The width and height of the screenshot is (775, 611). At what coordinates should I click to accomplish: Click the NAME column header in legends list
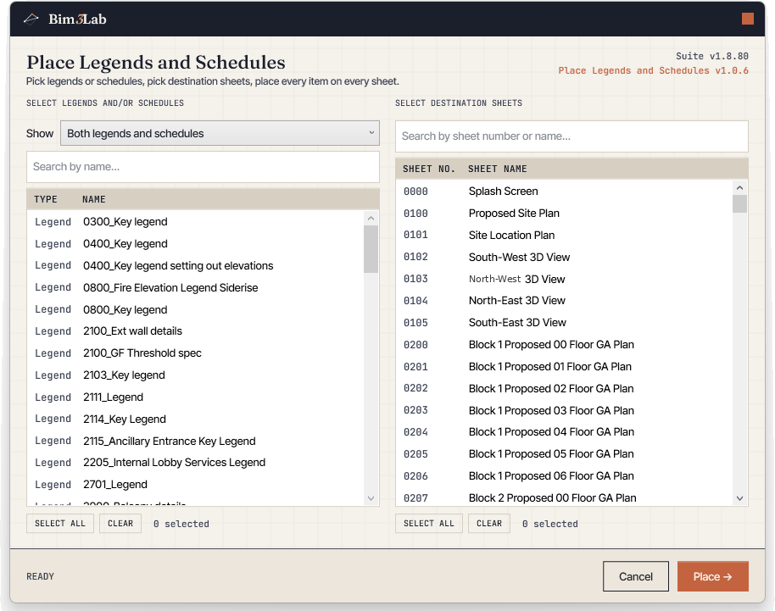94,199
